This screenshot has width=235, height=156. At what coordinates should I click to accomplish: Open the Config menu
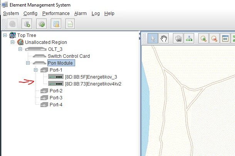(30, 13)
